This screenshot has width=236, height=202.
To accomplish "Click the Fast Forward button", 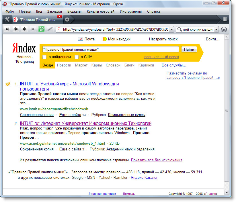I will point(33,29).
